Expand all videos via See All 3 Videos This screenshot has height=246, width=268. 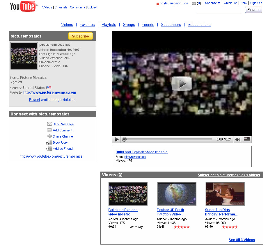tap(242, 240)
